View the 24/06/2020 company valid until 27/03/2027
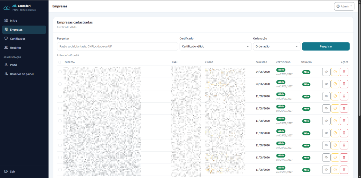This screenshot has height=178, width=361. [x=326, y=72]
